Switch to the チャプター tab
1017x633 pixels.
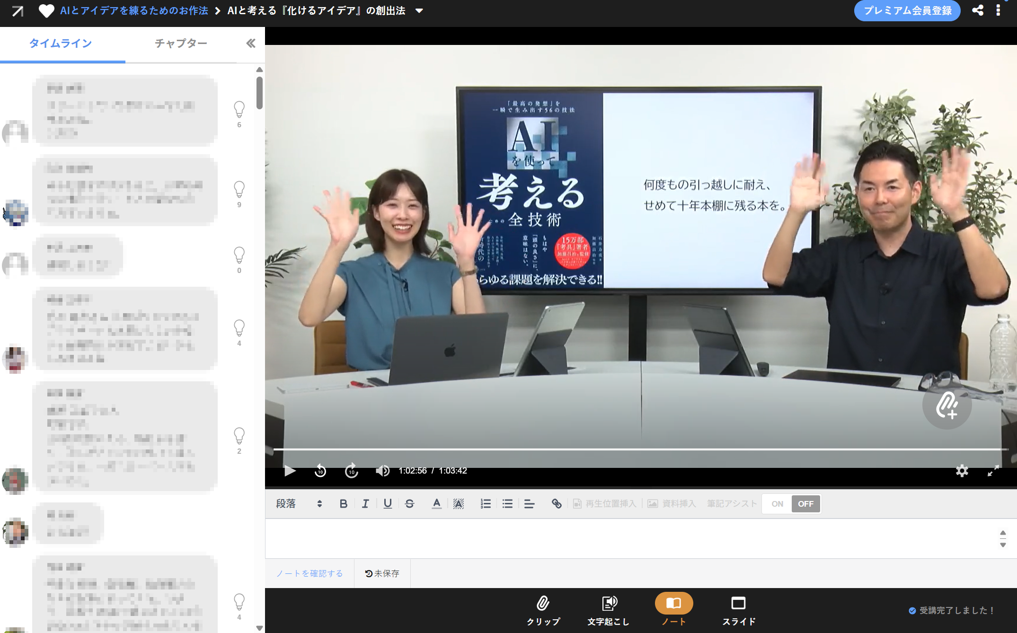[x=181, y=44]
